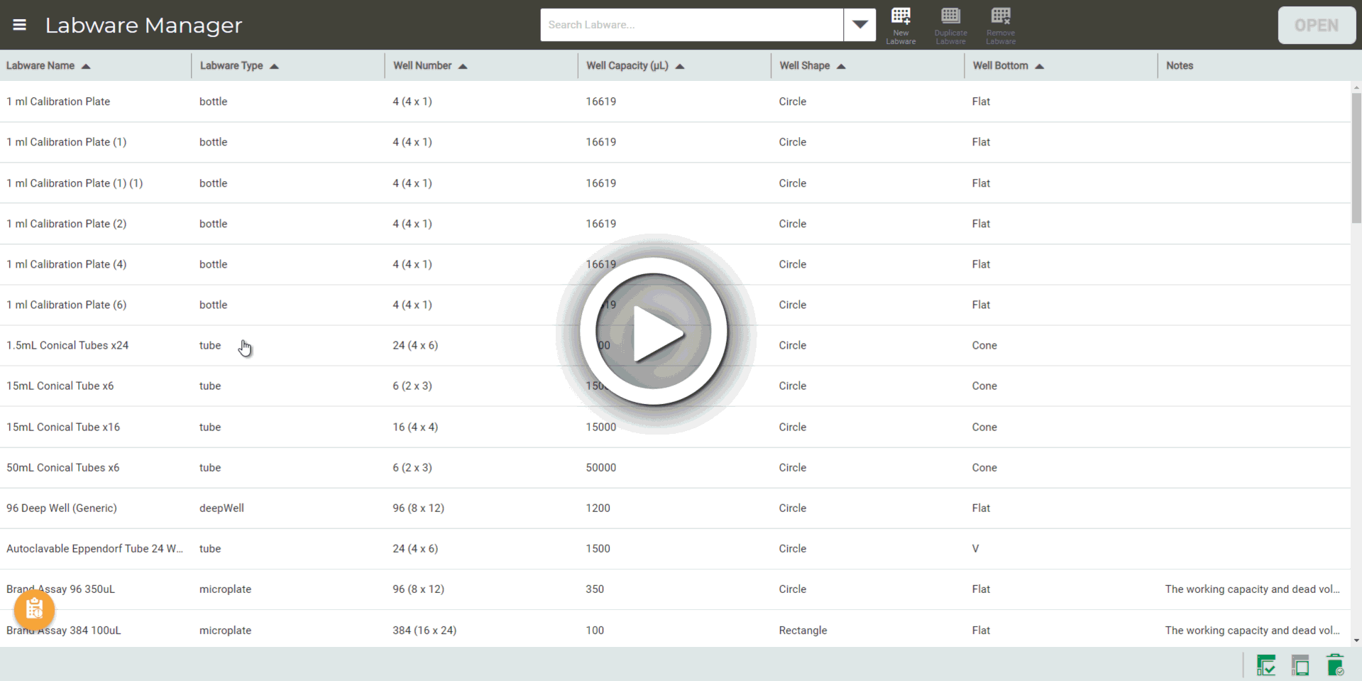Sort by Well Bottom column arrow
Image resolution: width=1362 pixels, height=681 pixels.
[x=1039, y=66]
